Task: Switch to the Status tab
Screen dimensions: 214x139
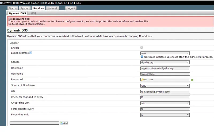Action: (13, 9)
